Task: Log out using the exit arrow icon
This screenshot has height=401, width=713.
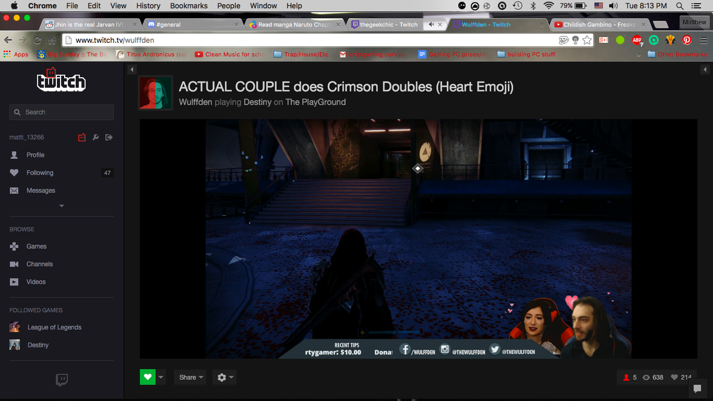Action: 109,137
